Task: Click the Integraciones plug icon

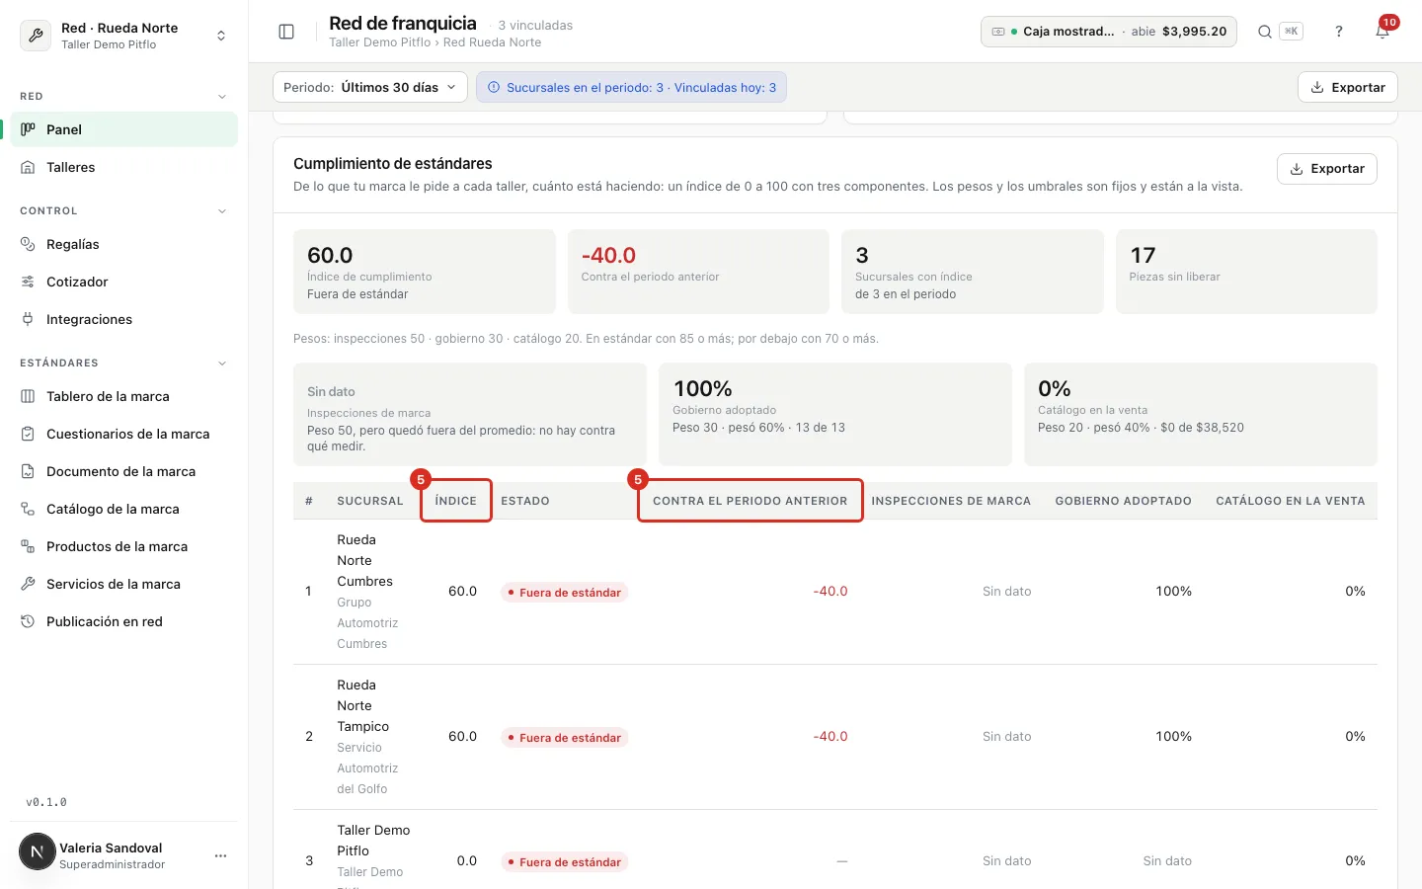Action: tap(28, 319)
